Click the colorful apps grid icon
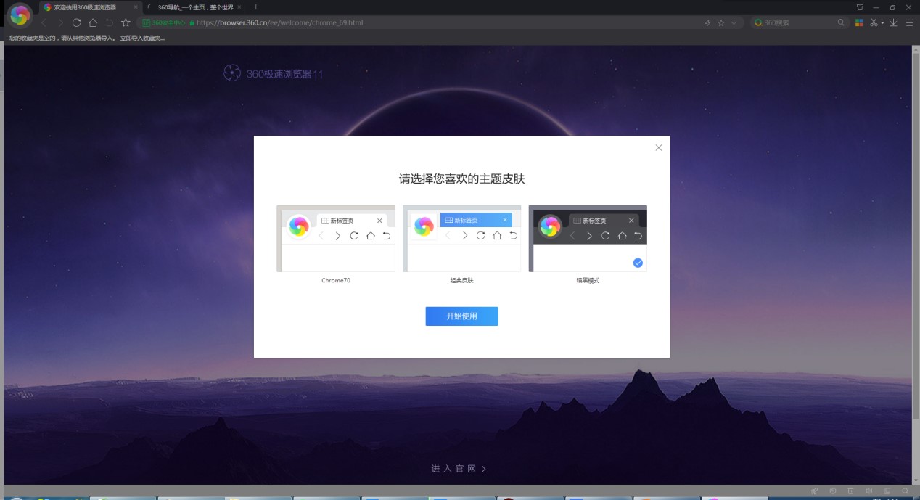 [860, 22]
